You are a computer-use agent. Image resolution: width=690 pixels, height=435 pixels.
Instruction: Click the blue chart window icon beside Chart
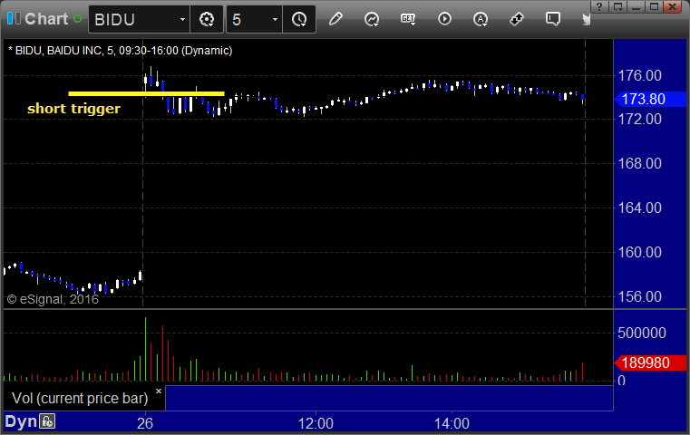coord(14,19)
